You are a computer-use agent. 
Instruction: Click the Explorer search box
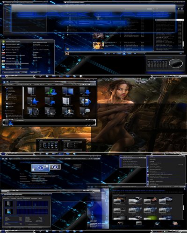(x=82, y=82)
